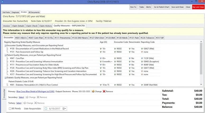
Task: Click the red Remove X for primary insurance
Action: click(x=104, y=91)
